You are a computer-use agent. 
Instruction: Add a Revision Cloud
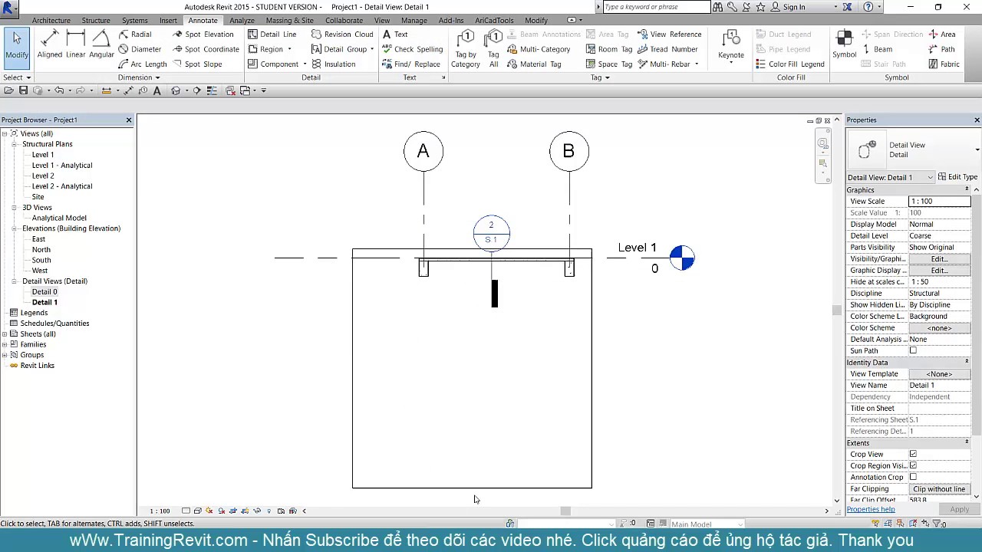342,34
